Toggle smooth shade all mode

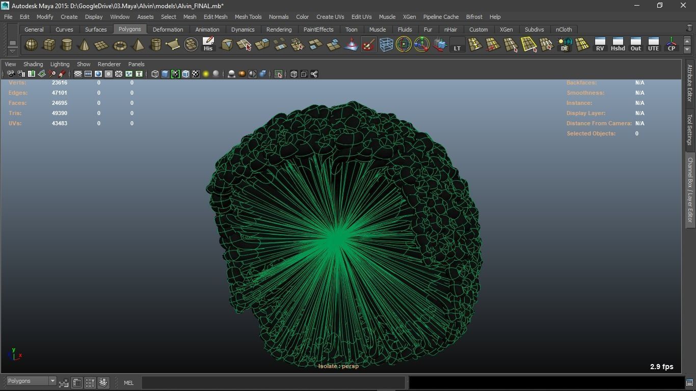coord(165,74)
